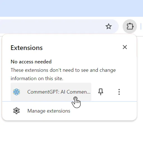Open the Manage extensions page
143x143 pixels.
pos(70,111)
